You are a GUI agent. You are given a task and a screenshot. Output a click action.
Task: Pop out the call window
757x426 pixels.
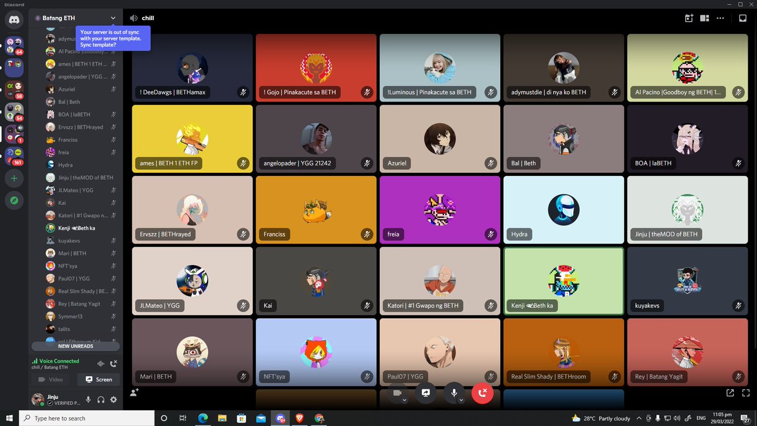(x=730, y=393)
